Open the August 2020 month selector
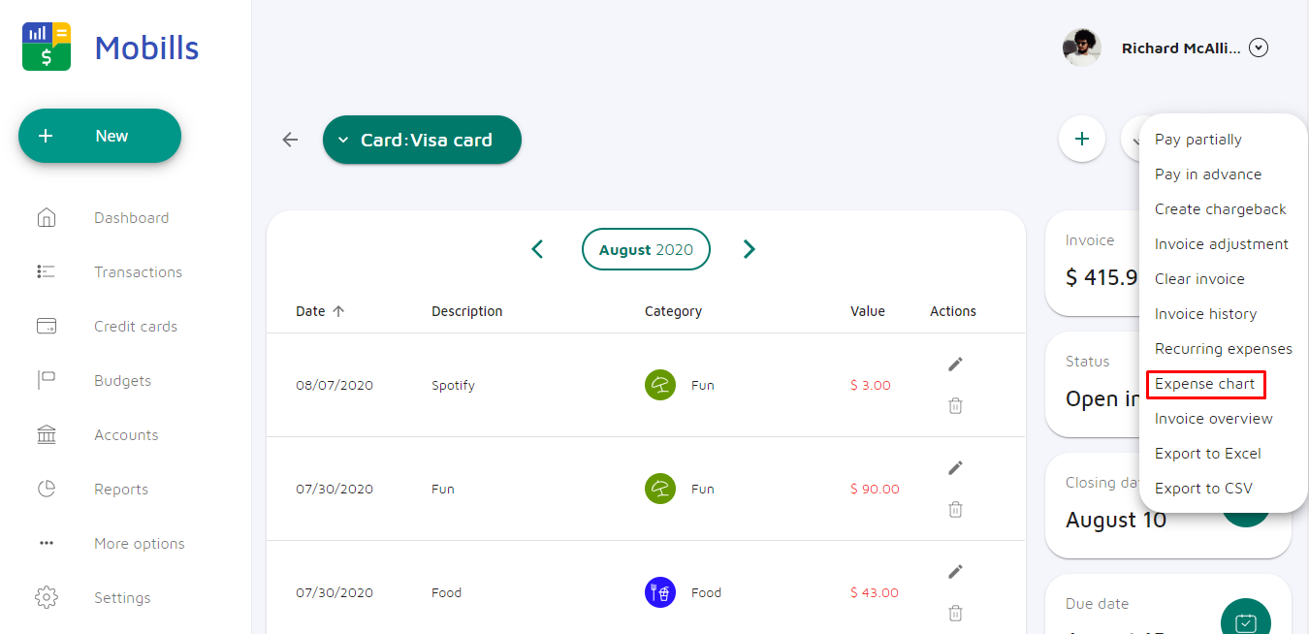Image resolution: width=1309 pixels, height=634 pixels. click(646, 249)
